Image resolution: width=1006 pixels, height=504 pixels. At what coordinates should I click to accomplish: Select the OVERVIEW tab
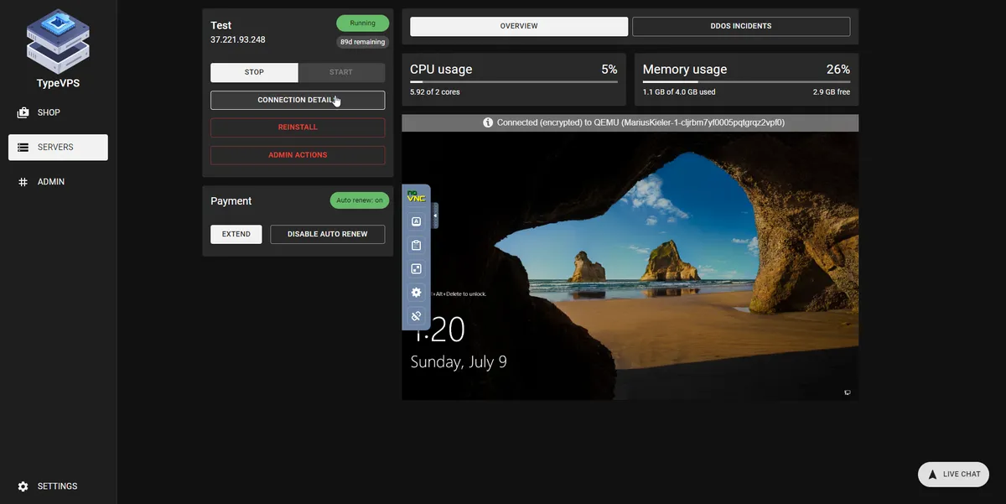tap(518, 26)
